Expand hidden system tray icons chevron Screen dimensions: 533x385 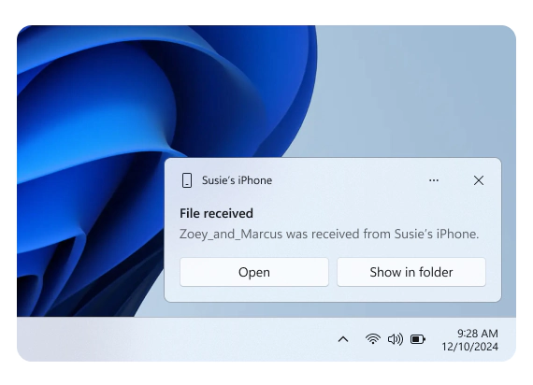[x=343, y=339]
